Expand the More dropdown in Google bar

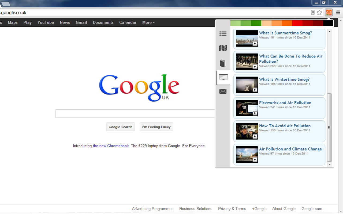(148, 22)
